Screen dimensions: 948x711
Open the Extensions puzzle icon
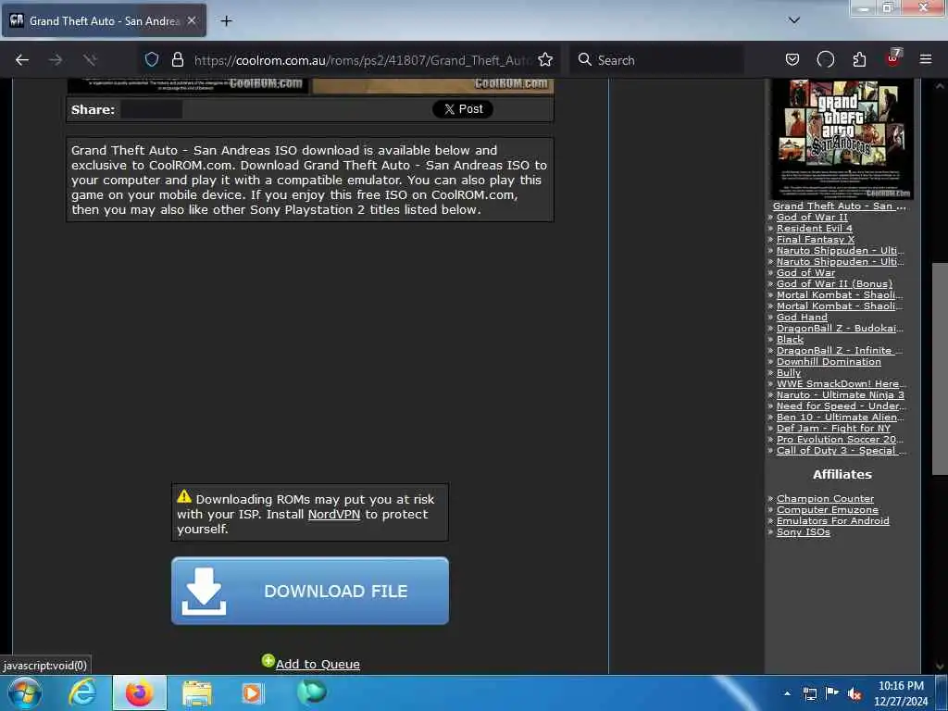click(x=859, y=59)
